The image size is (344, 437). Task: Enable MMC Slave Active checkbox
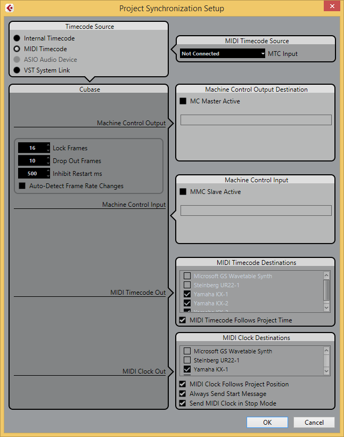click(183, 191)
